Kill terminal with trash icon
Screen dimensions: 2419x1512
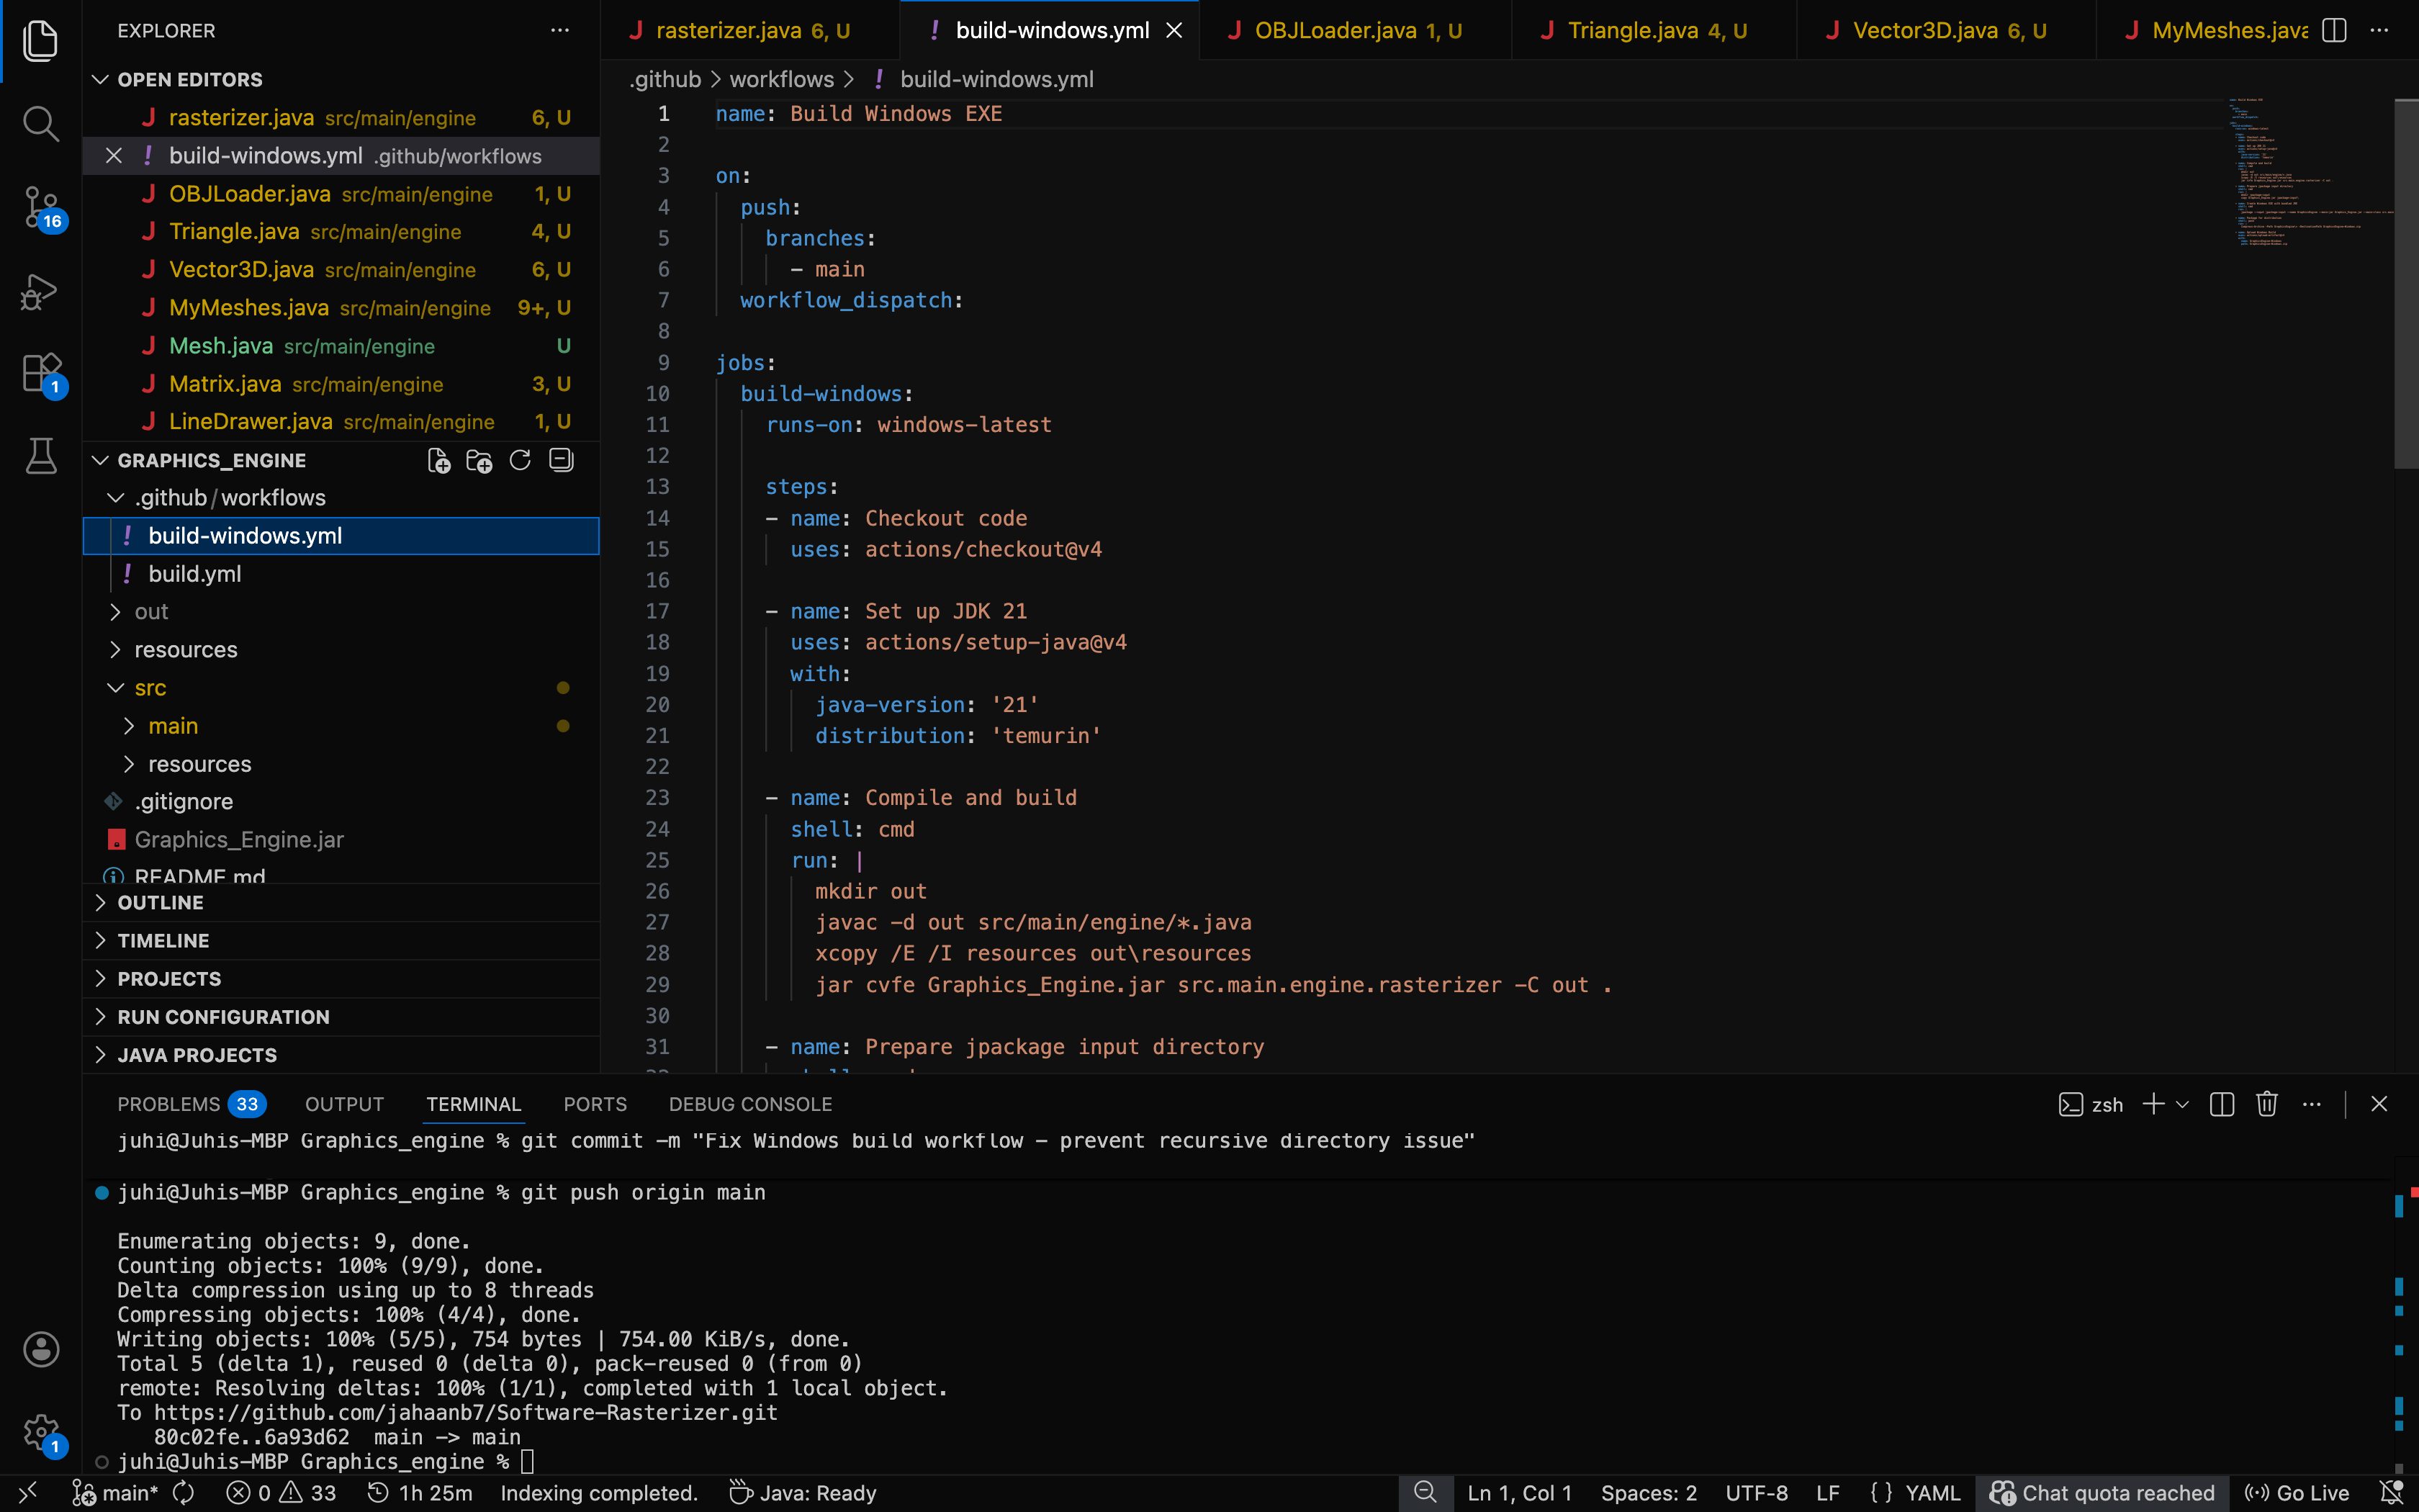click(2266, 1104)
